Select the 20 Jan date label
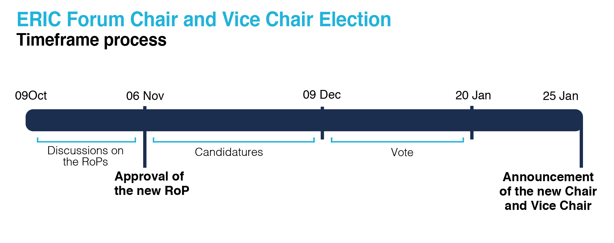The height and width of the screenshot is (243, 614). coord(473,95)
